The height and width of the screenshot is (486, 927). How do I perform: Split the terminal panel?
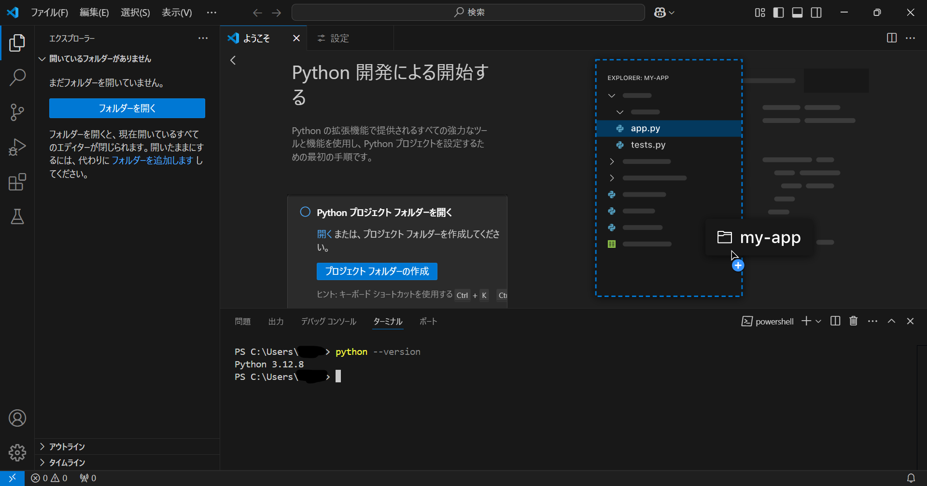point(835,321)
